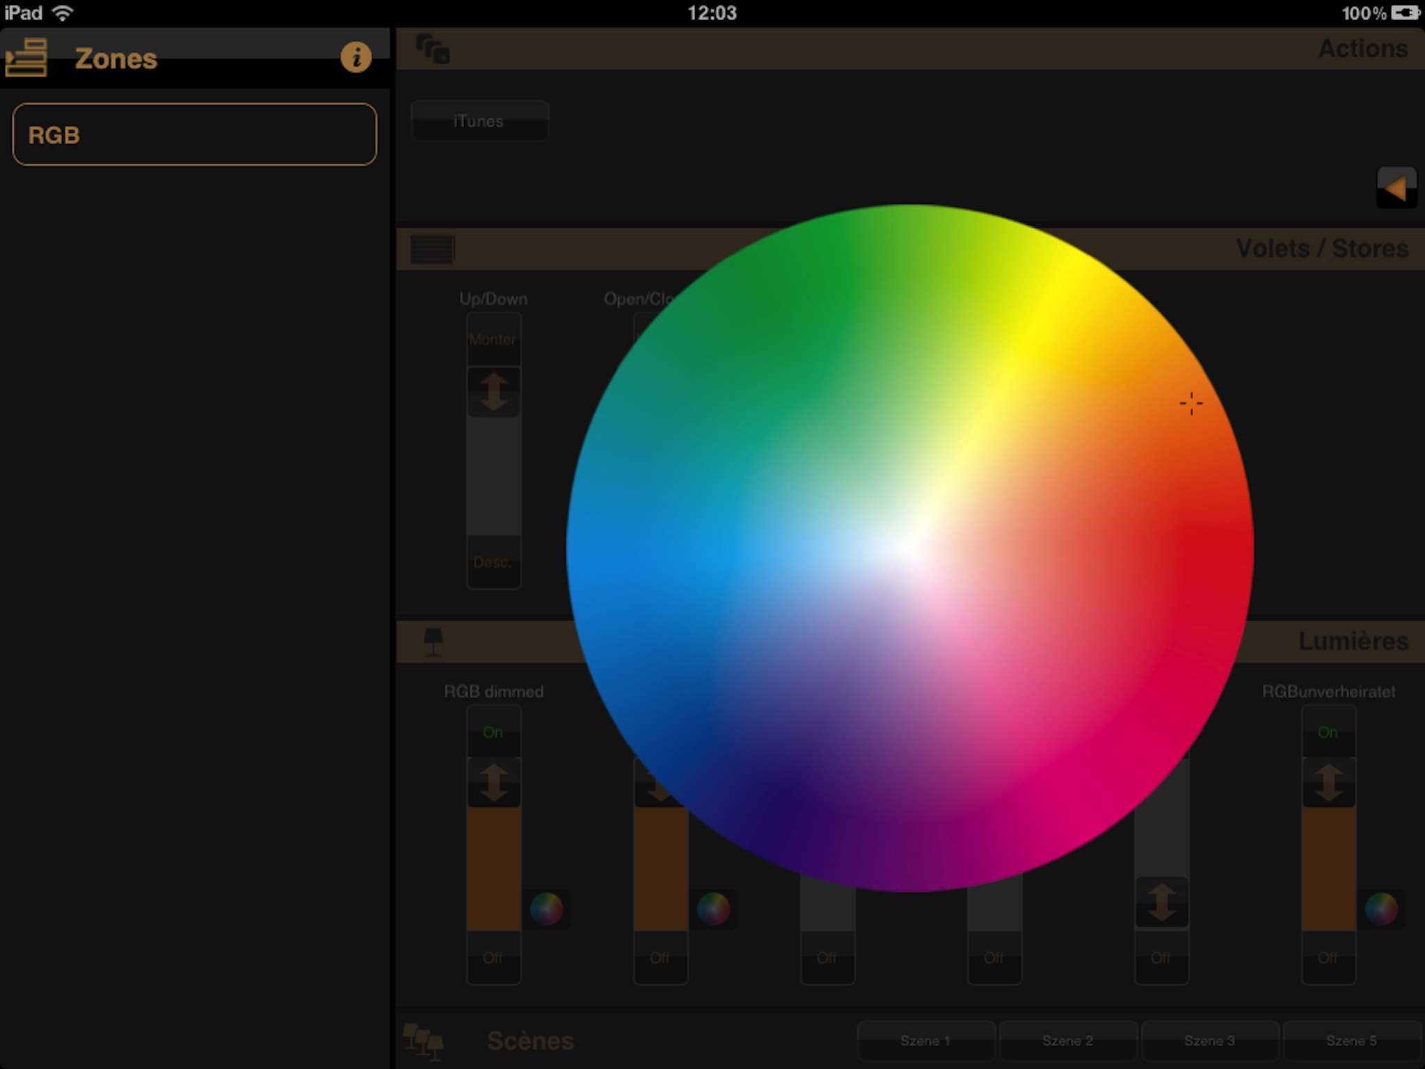
Task: Select the RGB zone
Action: coord(195,134)
